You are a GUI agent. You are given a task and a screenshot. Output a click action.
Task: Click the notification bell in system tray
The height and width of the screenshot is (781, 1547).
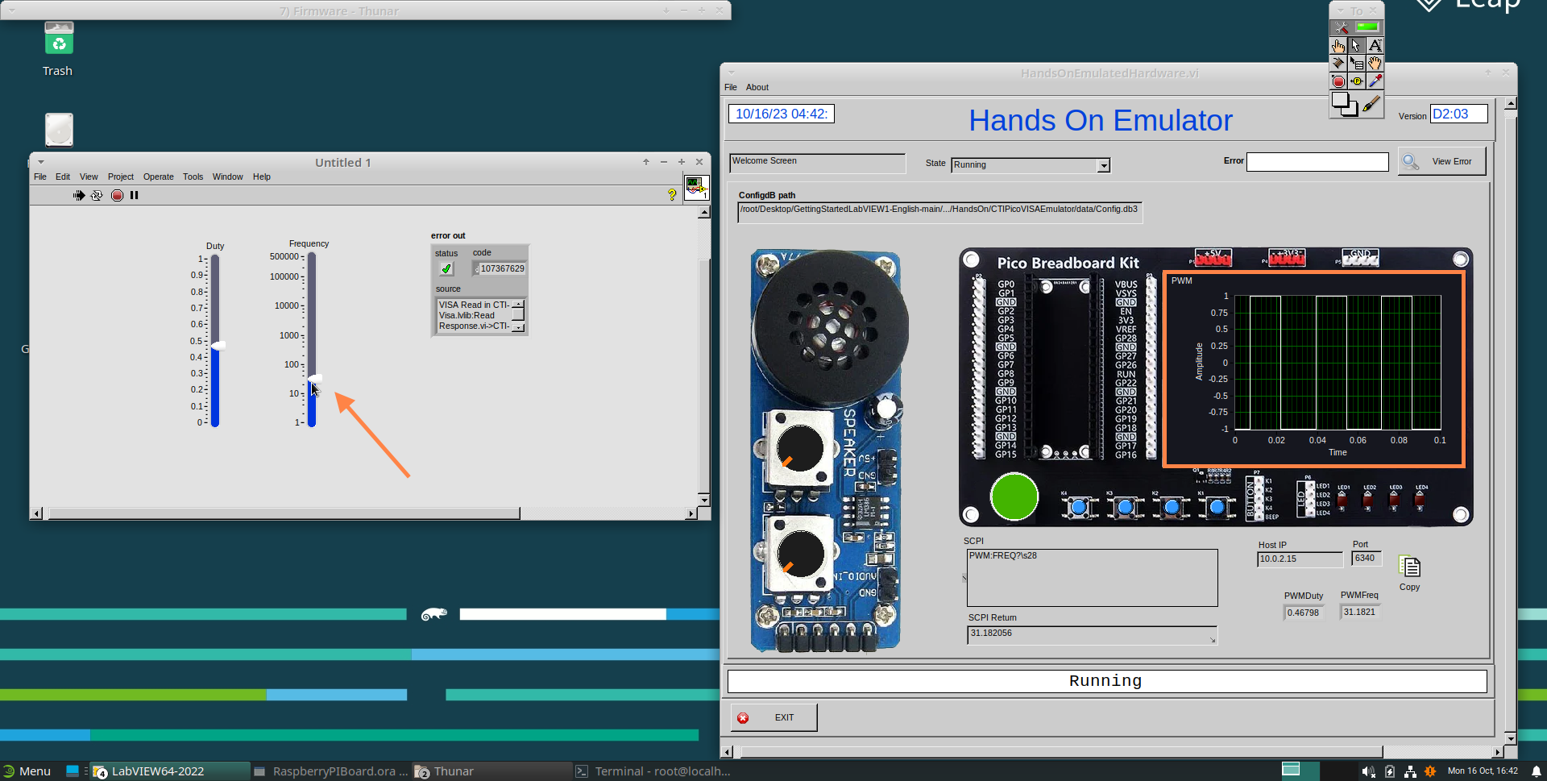(x=1536, y=771)
